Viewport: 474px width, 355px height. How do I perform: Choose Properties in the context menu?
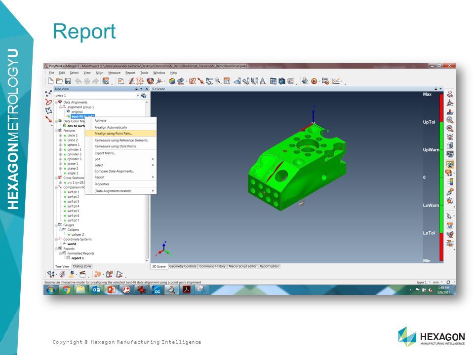pos(120,184)
